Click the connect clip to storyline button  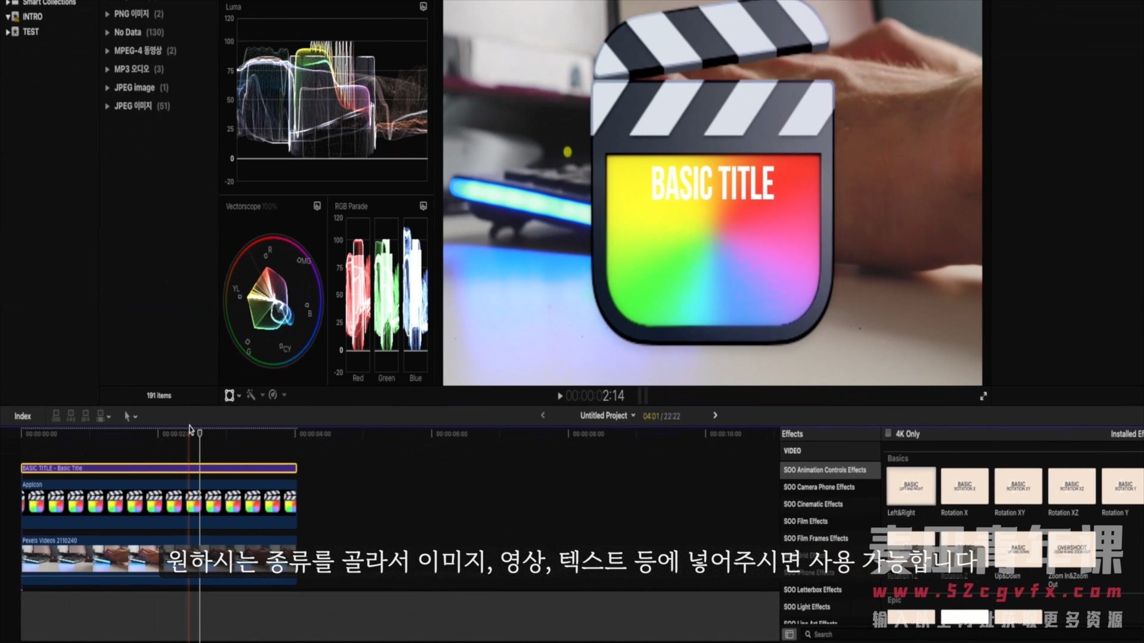(56, 416)
